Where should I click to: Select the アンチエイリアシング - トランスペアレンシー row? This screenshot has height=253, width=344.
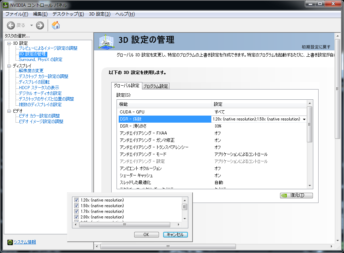212,147
